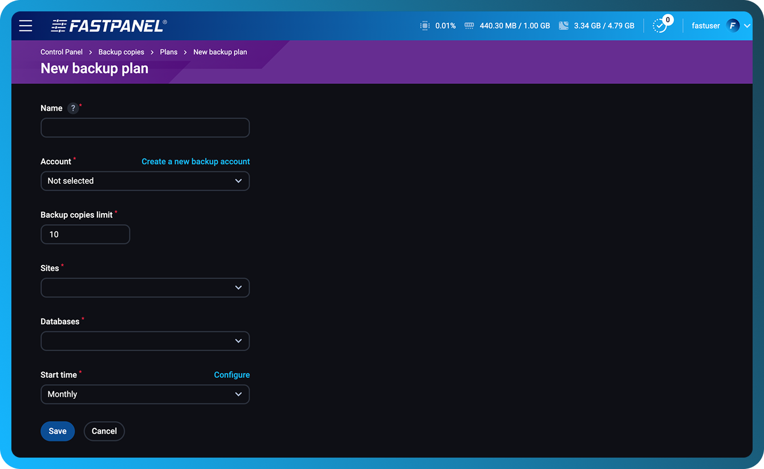The image size is (764, 469).
Task: Create a new backup account
Action: pos(196,161)
